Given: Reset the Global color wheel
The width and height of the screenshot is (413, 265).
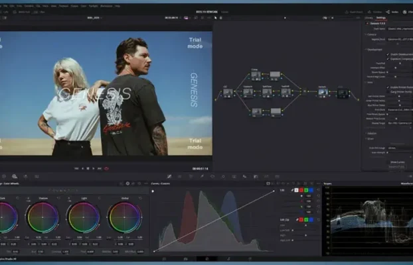Looking at the screenshot, I should click(x=140, y=198).
